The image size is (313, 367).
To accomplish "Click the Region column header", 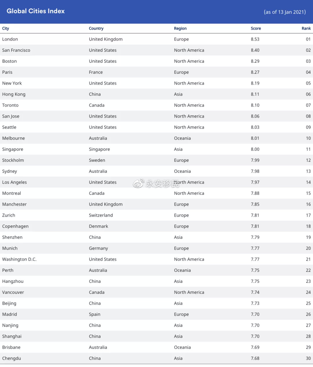I will coord(180,28).
